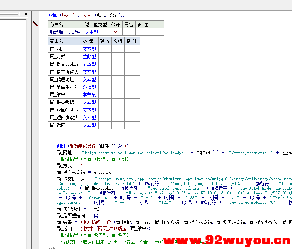Toggle the 静态 cell for 局_网址

[x=105, y=49]
